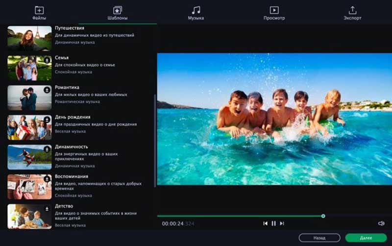Image resolution: width=392 pixels, height=246 pixels.
Task: Open the Файлы tab icon
Action: click(x=39, y=10)
